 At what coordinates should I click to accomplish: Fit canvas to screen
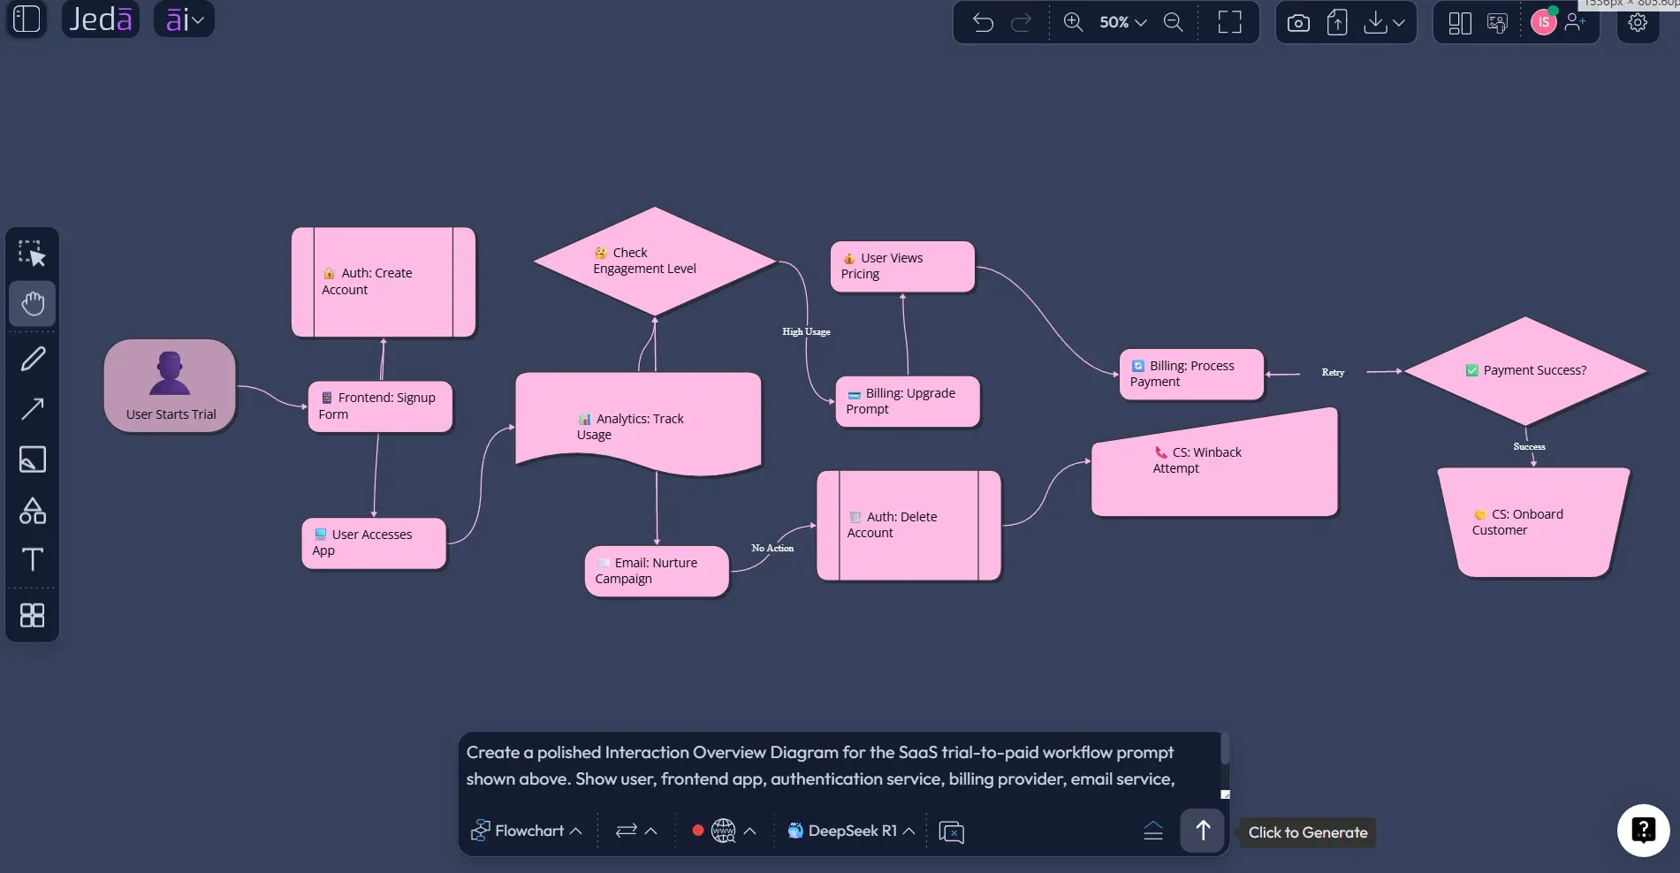[1229, 22]
